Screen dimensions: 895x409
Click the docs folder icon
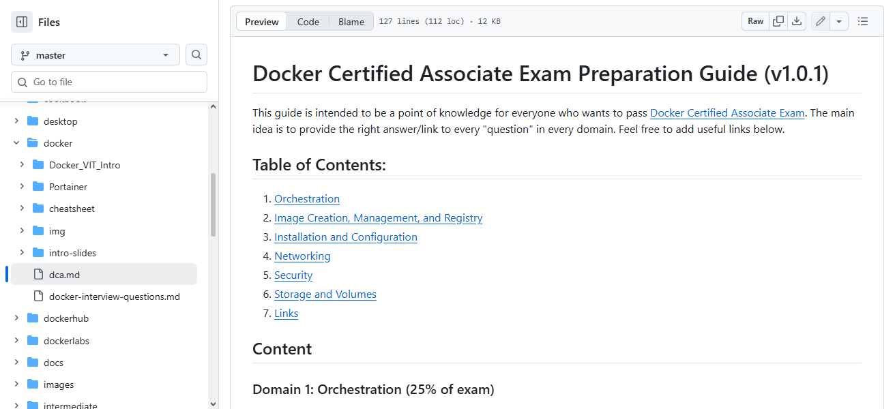point(33,363)
